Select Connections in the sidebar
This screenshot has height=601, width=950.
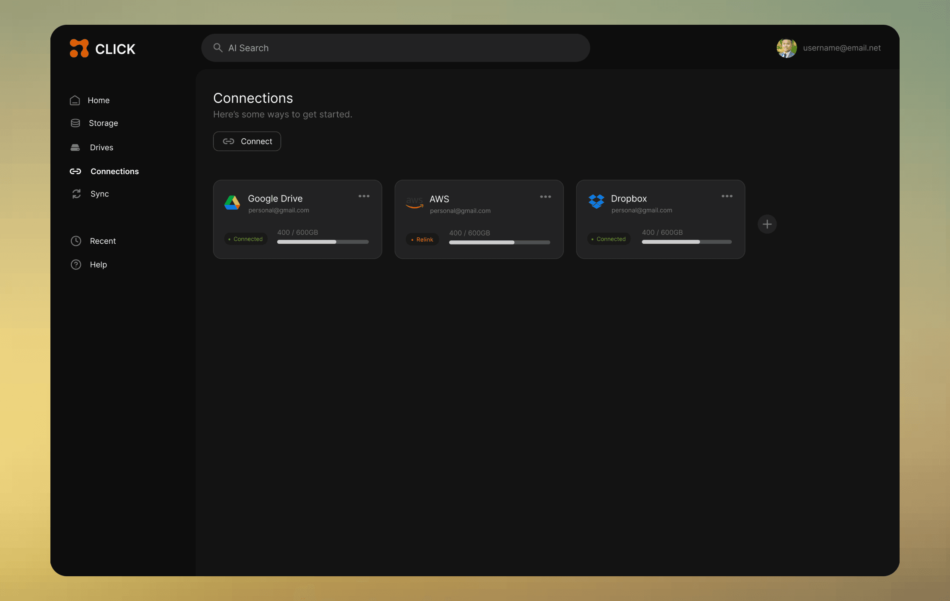114,171
